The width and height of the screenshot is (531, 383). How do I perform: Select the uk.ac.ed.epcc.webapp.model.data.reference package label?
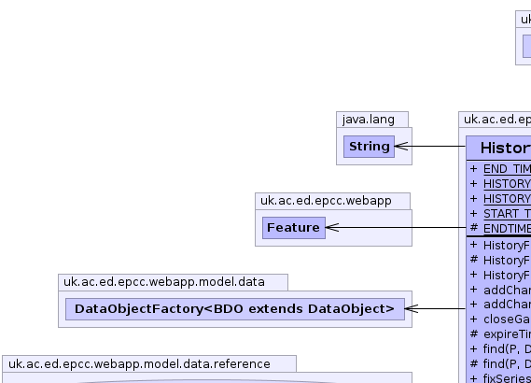click(x=139, y=364)
